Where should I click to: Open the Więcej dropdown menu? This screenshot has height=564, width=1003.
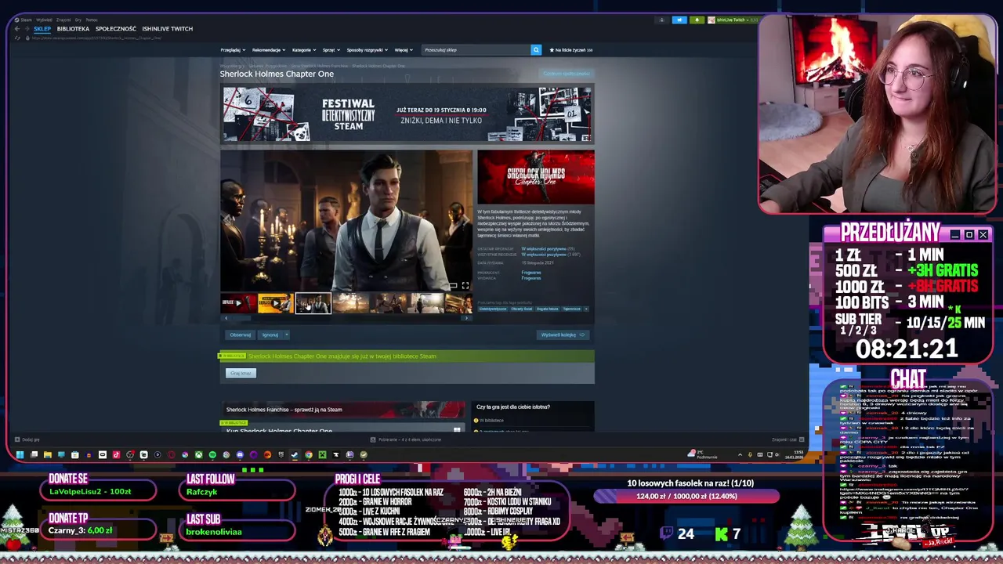click(402, 49)
